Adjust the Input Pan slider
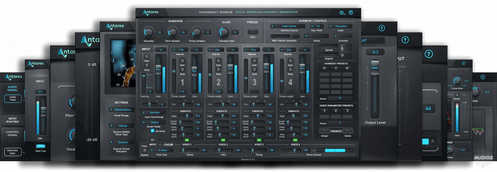 (x=150, y=105)
